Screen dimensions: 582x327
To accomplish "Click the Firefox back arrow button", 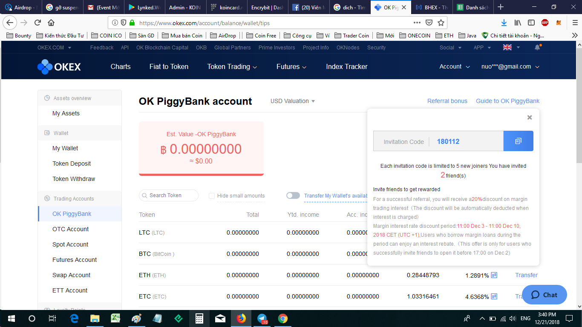I will 9,23.
